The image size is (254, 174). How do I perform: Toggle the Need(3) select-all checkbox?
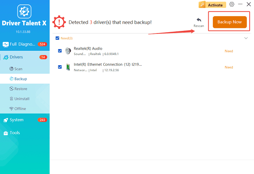[x=57, y=38]
